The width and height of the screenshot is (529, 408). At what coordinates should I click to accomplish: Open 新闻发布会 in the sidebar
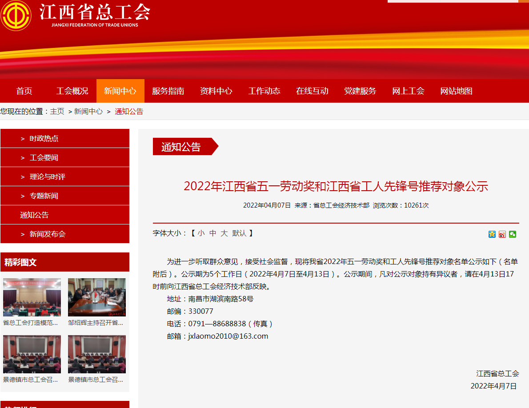click(x=65, y=234)
